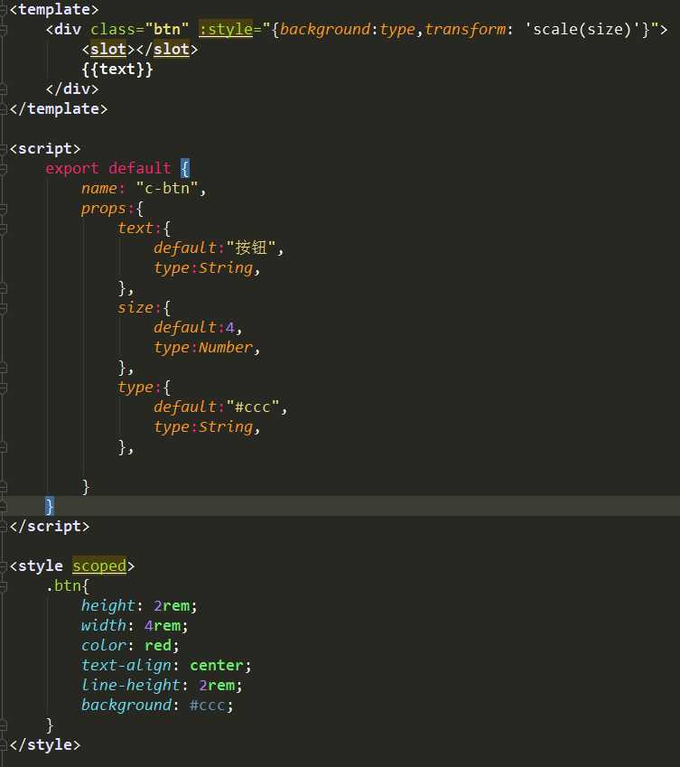Screen dimensions: 680x767
Task: Click the highlighted opening brace after default
Action: pos(185,169)
